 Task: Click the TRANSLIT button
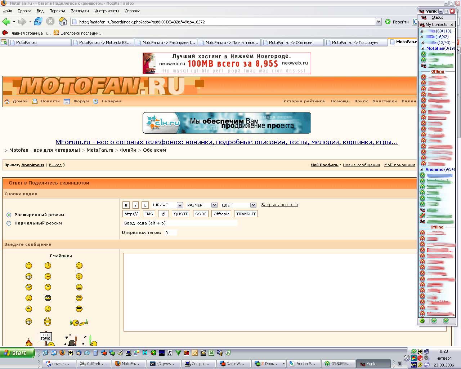point(246,214)
